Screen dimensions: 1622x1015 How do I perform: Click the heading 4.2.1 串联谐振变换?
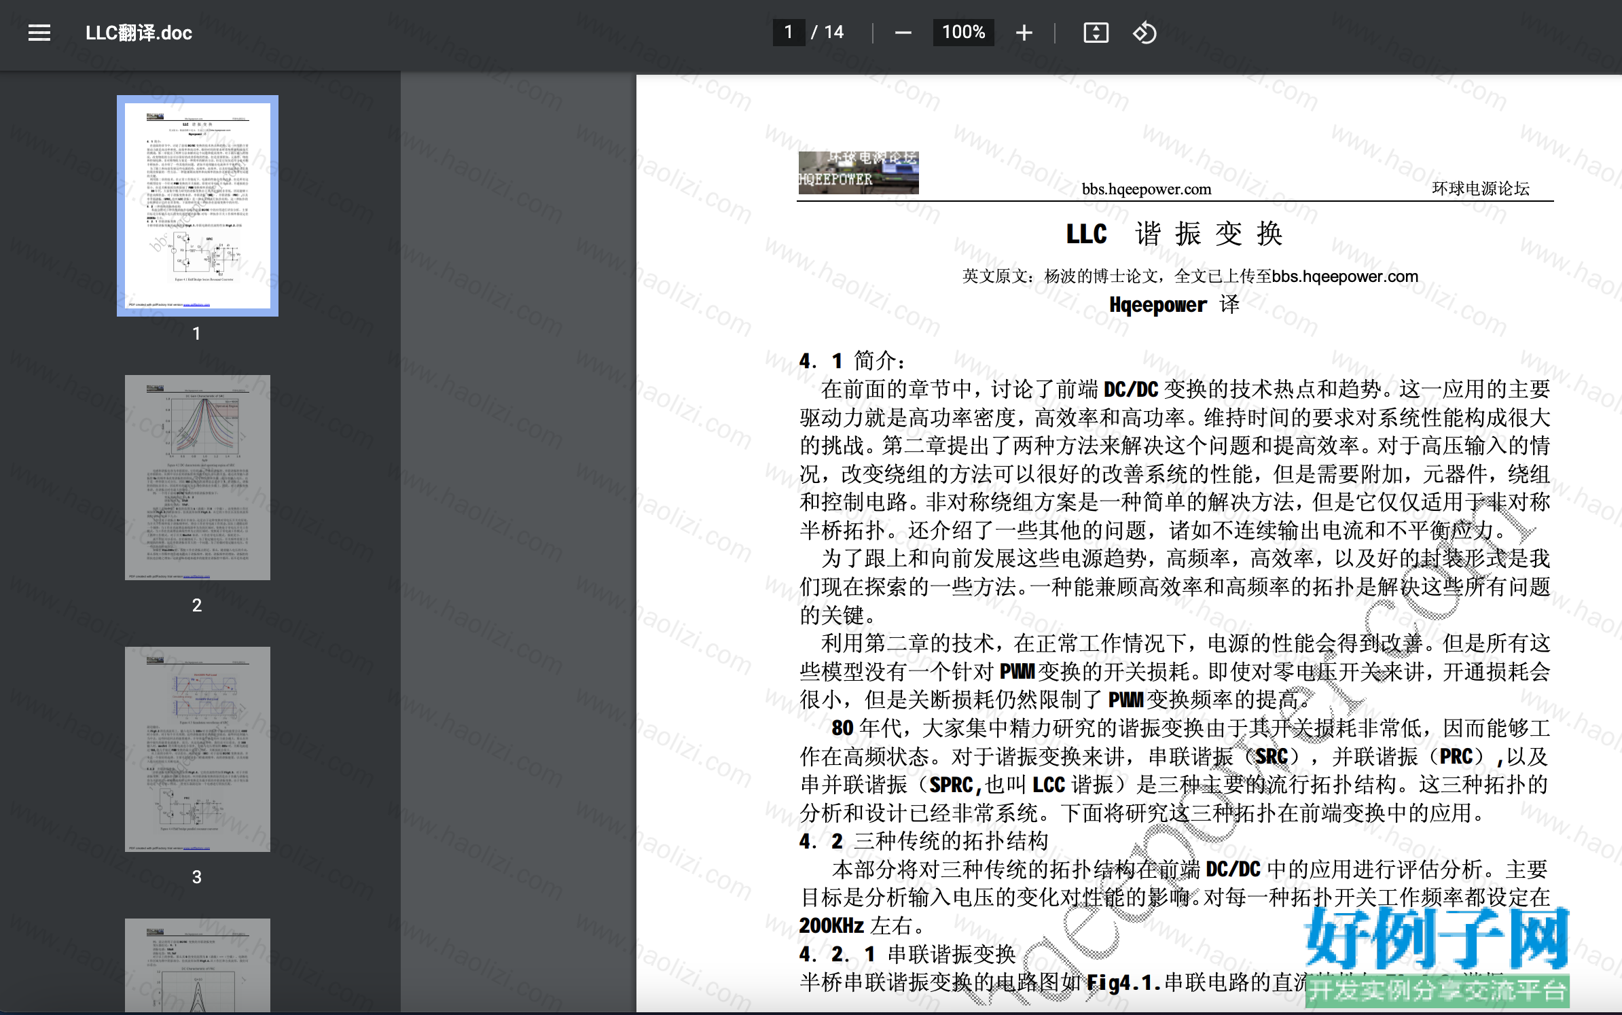click(x=907, y=954)
